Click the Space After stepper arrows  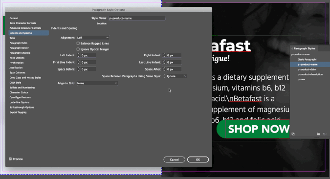164,69
